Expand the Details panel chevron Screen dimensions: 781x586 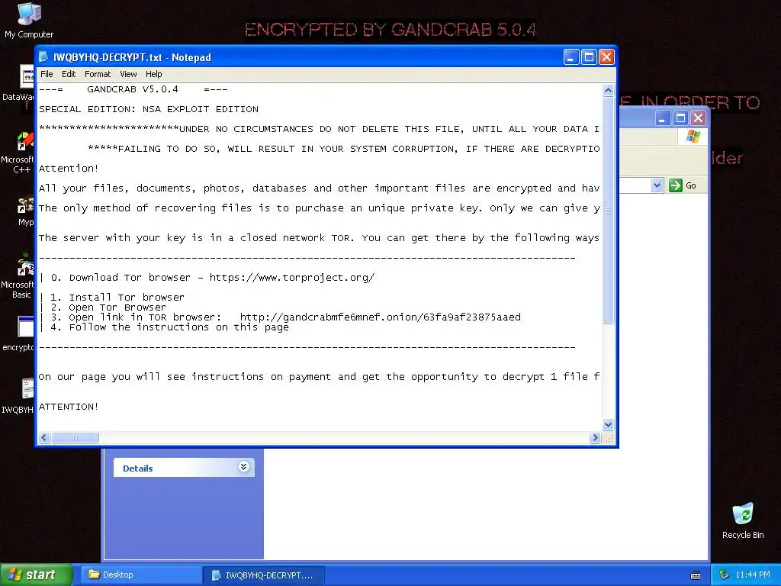tap(243, 467)
